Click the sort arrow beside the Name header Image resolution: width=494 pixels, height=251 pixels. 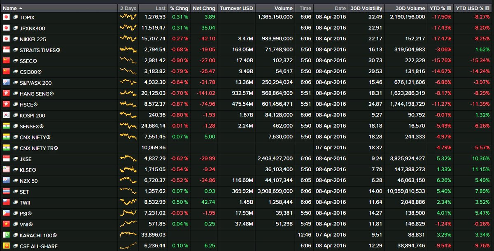(21, 8)
